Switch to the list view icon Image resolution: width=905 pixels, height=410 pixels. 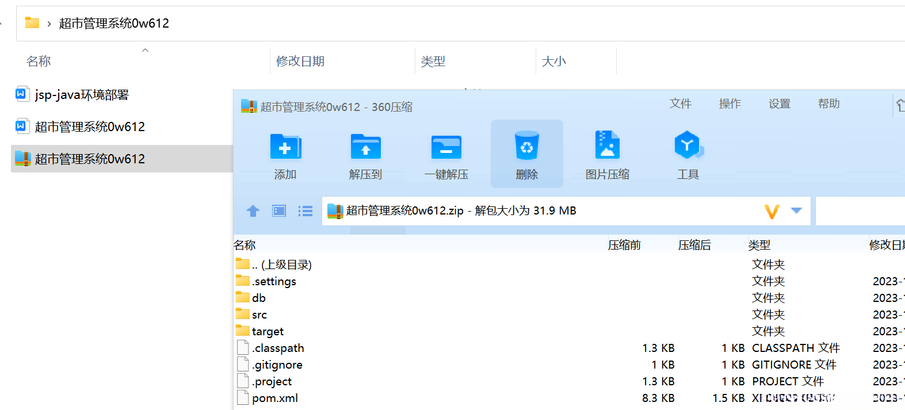click(x=306, y=211)
